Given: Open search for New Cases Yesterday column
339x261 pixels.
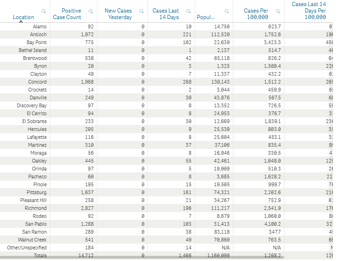Looking at the screenshot, I should click(x=142, y=11).
